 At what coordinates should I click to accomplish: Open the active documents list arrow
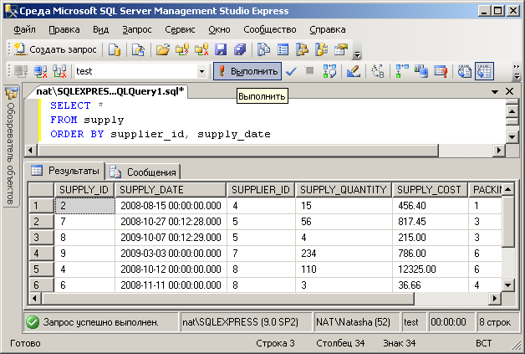[x=495, y=91]
